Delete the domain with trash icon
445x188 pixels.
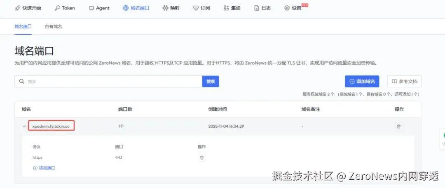tap(398, 127)
